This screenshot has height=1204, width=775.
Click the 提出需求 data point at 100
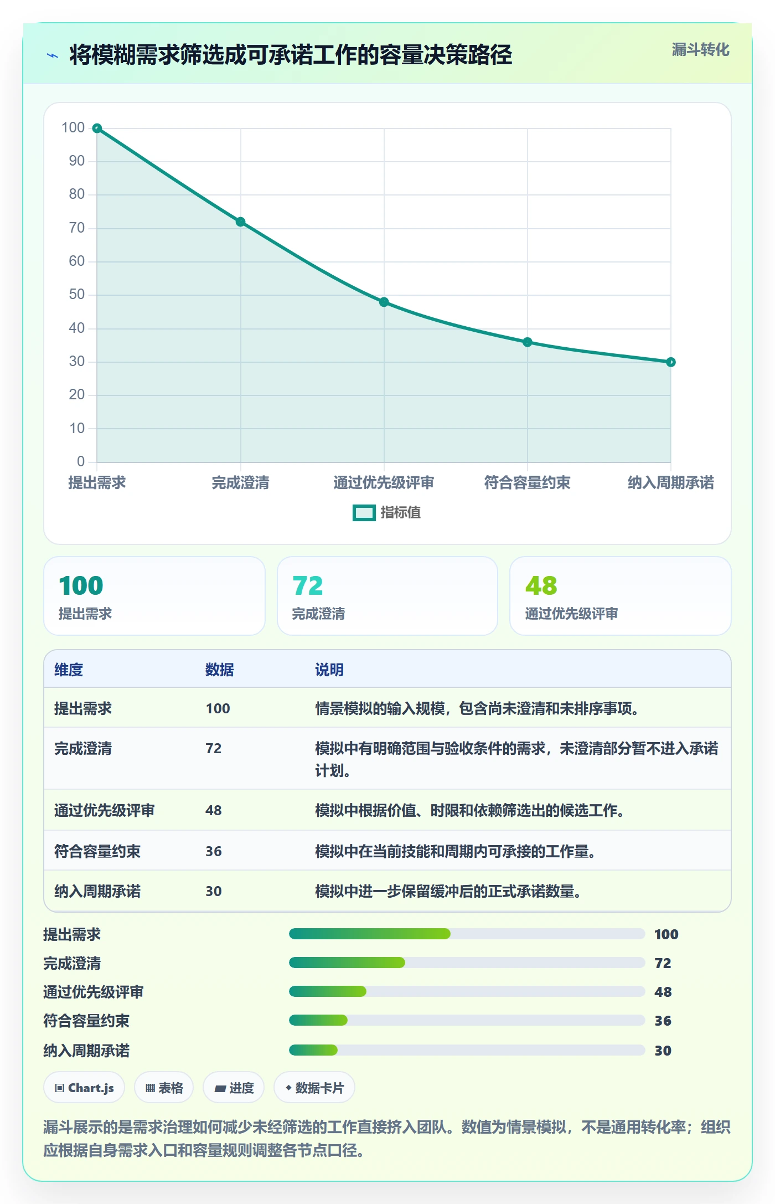pos(97,128)
